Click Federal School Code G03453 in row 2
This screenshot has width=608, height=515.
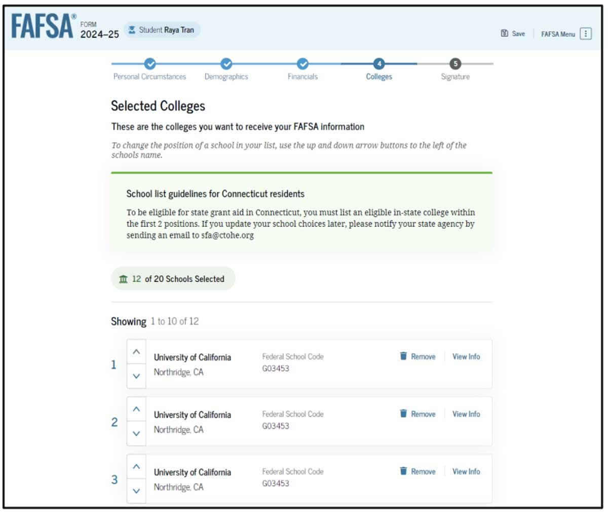point(293,420)
